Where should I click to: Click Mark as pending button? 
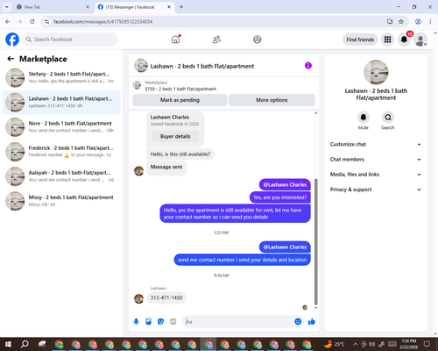pos(180,100)
